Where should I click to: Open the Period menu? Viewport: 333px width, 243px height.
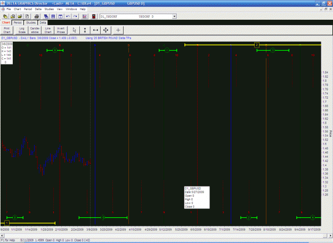tap(28, 9)
